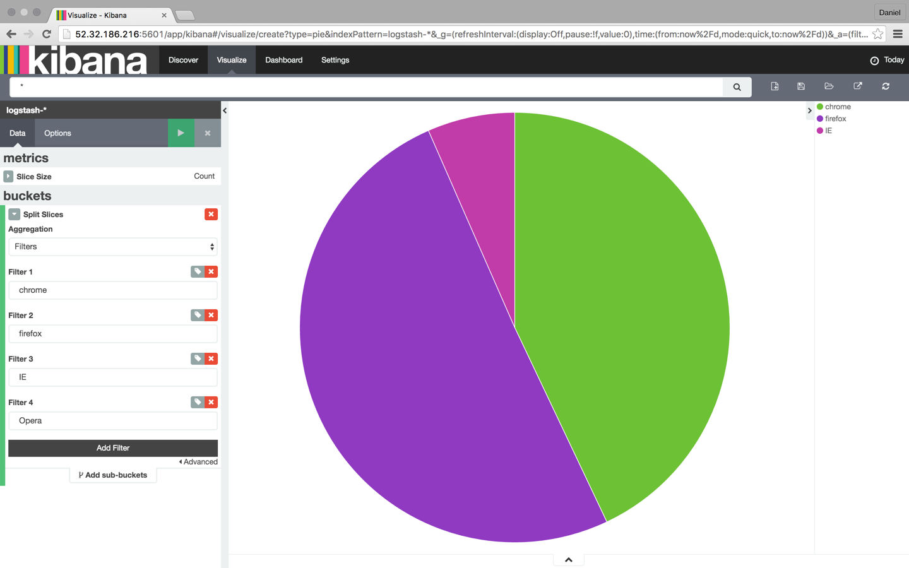This screenshot has height=568, width=909.
Task: Edit label tag for Filter 3
Action: (x=198, y=358)
